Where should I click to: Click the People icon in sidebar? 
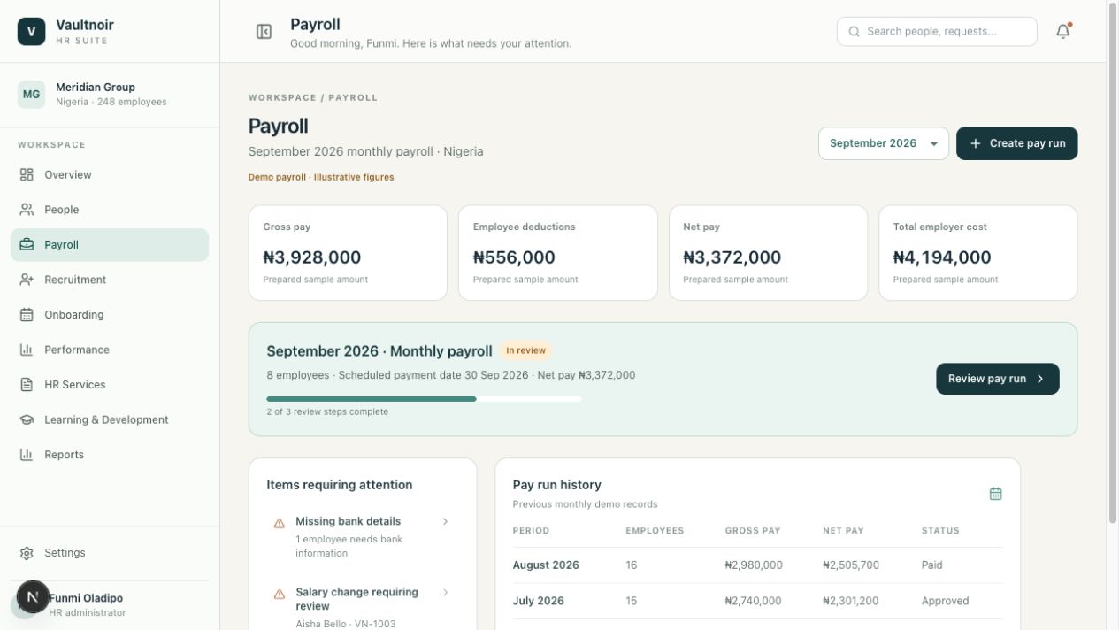click(27, 210)
